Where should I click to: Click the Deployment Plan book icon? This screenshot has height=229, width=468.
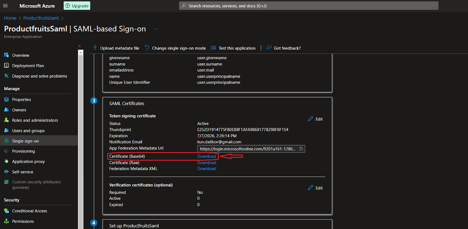[6, 65]
